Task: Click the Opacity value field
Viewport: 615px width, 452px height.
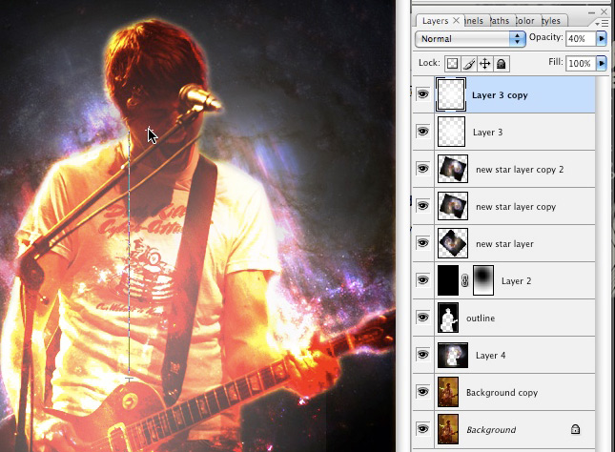Action: coord(579,39)
